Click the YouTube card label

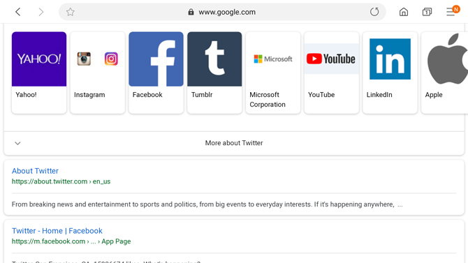click(321, 94)
